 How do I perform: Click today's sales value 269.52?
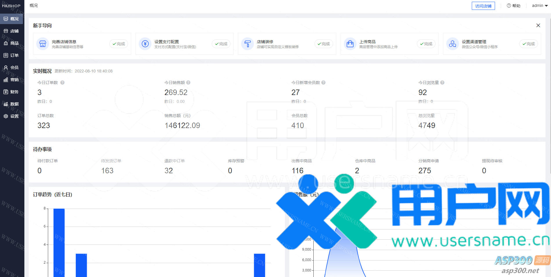tap(176, 92)
